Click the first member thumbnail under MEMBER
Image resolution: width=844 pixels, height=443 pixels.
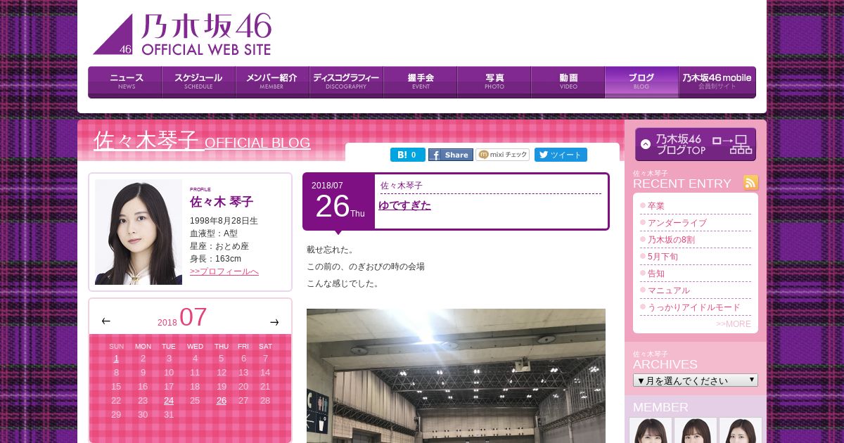(651, 430)
